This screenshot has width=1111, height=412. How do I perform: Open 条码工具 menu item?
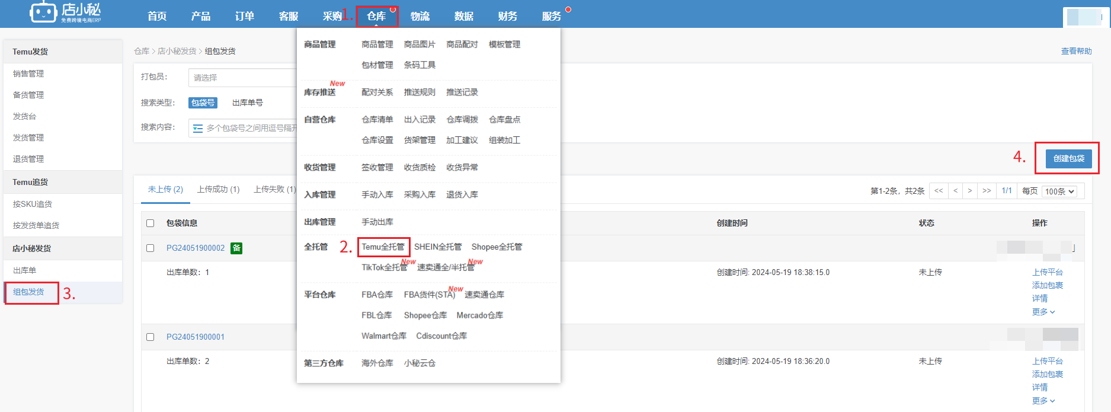click(420, 65)
